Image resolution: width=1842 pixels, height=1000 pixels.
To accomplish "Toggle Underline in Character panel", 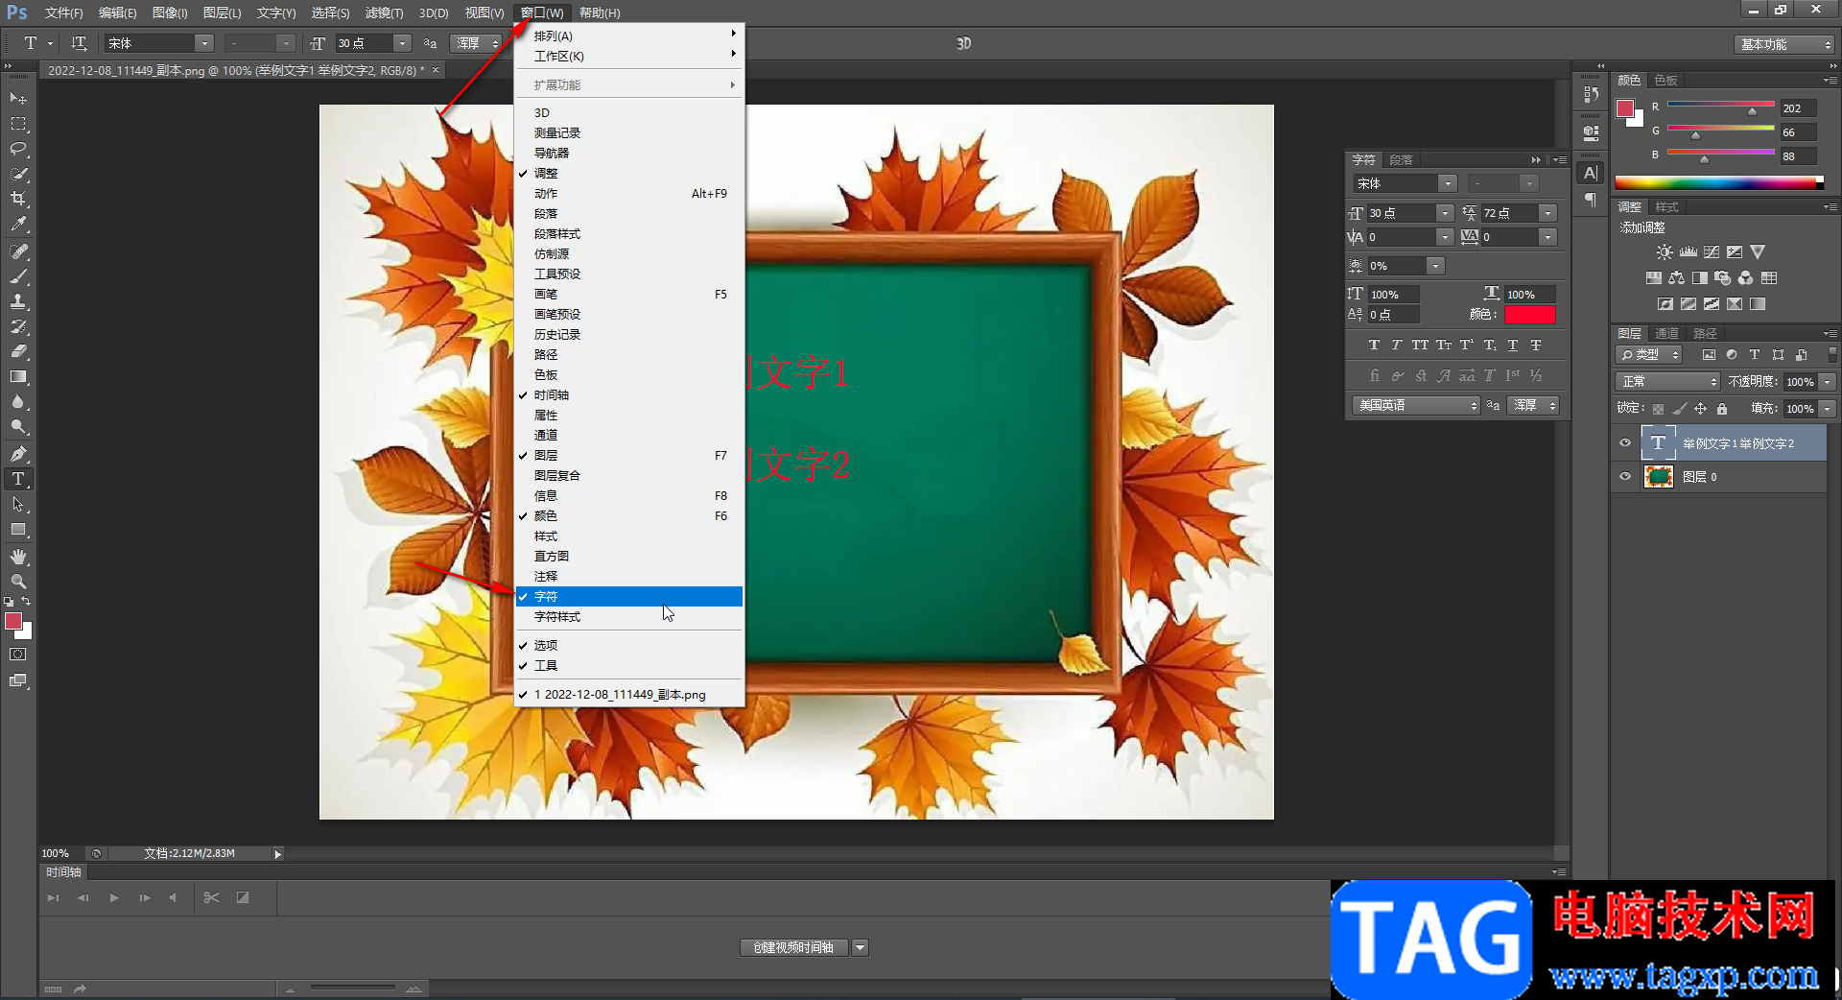I will tap(1513, 345).
